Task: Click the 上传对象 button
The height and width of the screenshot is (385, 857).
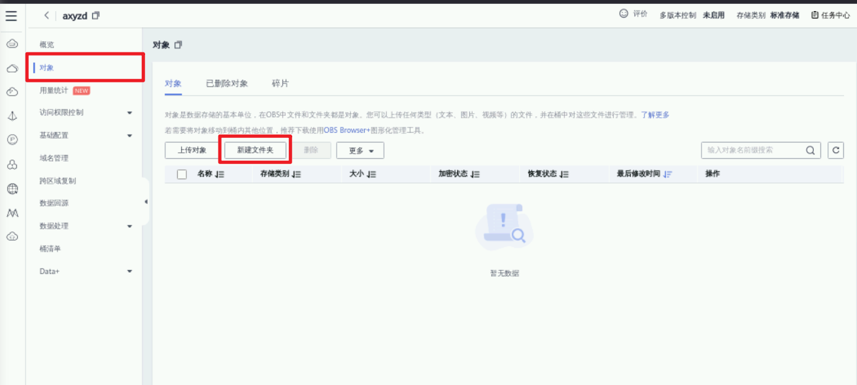Action: [x=192, y=150]
